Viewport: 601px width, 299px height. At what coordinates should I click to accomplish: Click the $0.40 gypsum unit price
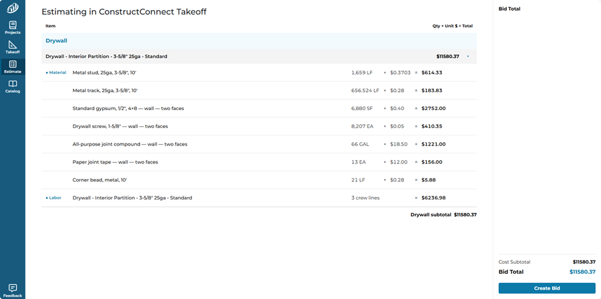(397, 108)
